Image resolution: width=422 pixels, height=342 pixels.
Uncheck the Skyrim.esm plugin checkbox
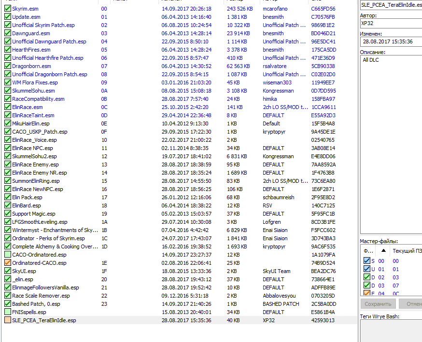tap(8, 9)
